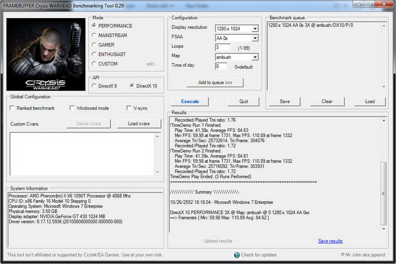Click the 'TimeDemo Run 2 Finished' line
Image resolution: width=396 pixels, height=264 pixels.
(196, 151)
